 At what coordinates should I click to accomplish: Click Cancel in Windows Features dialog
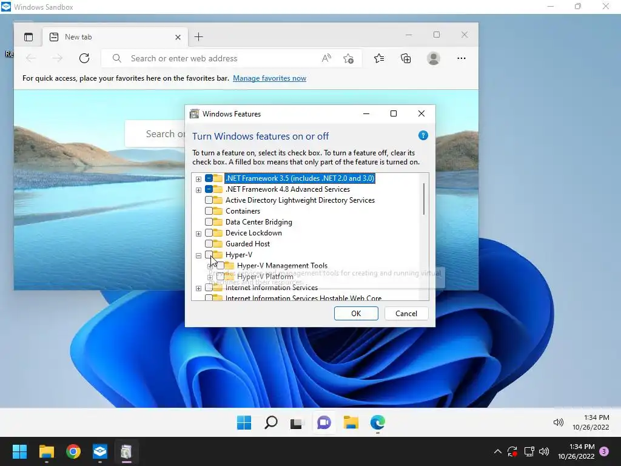pyautogui.click(x=406, y=314)
